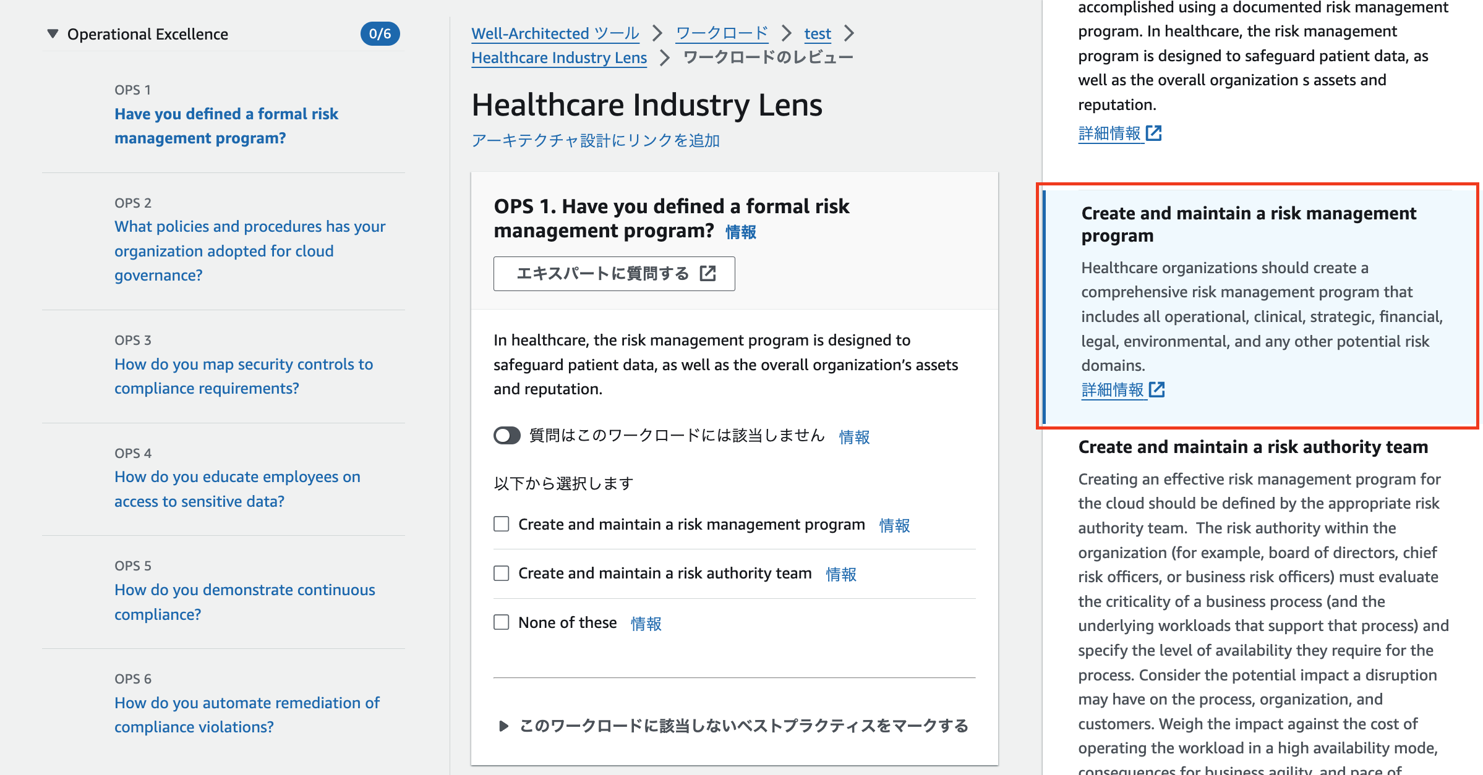Click top-right 詳細情報 external link icon
Screen dimensions: 1483x775
1153,133
